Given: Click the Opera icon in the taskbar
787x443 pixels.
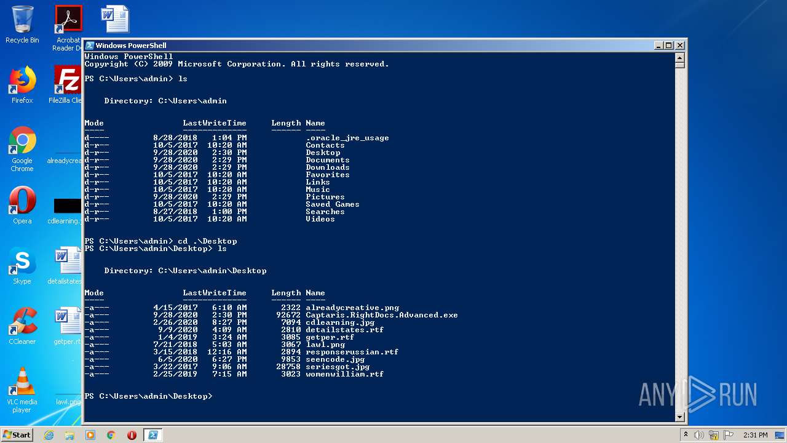Looking at the screenshot, I should (132, 435).
